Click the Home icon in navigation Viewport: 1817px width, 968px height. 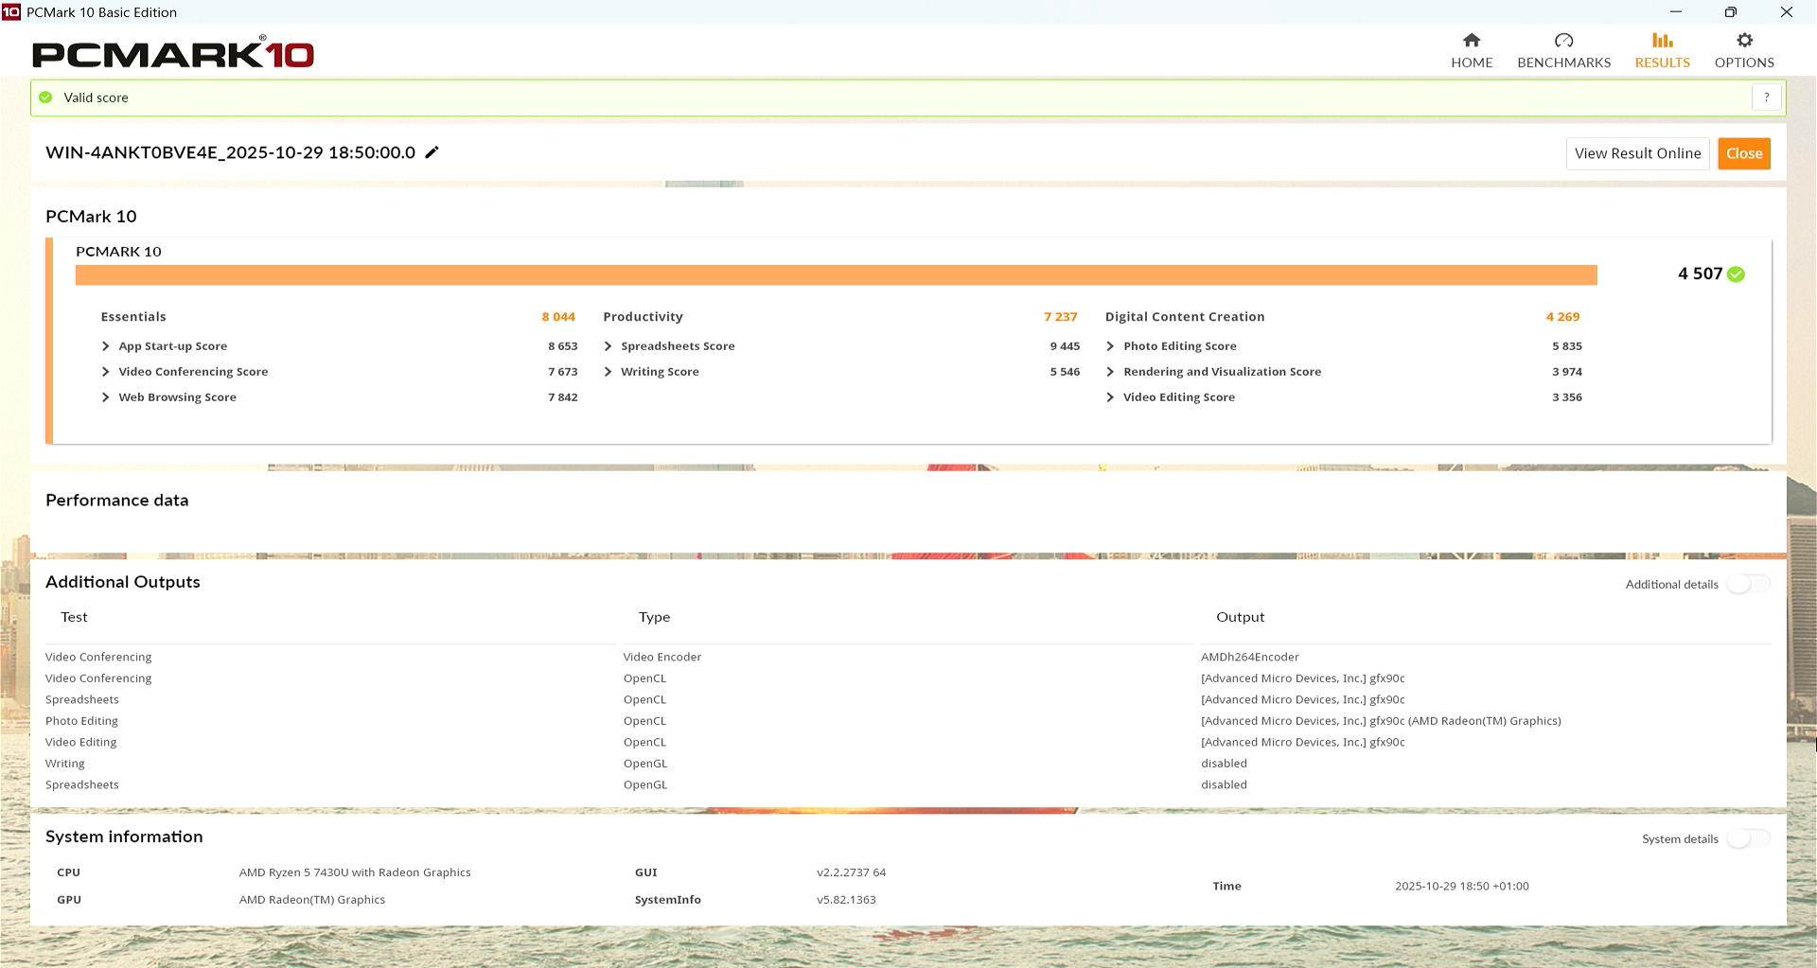[1471, 41]
